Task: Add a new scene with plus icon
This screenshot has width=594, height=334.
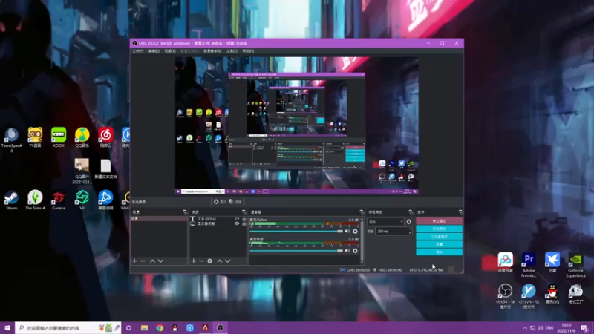Action: pos(134,261)
